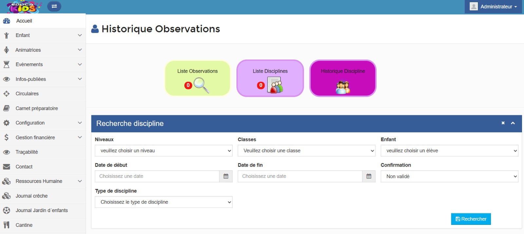Click the Administrateur avatar icon
Image resolution: width=524 pixels, height=234 pixels.
coord(474,7)
